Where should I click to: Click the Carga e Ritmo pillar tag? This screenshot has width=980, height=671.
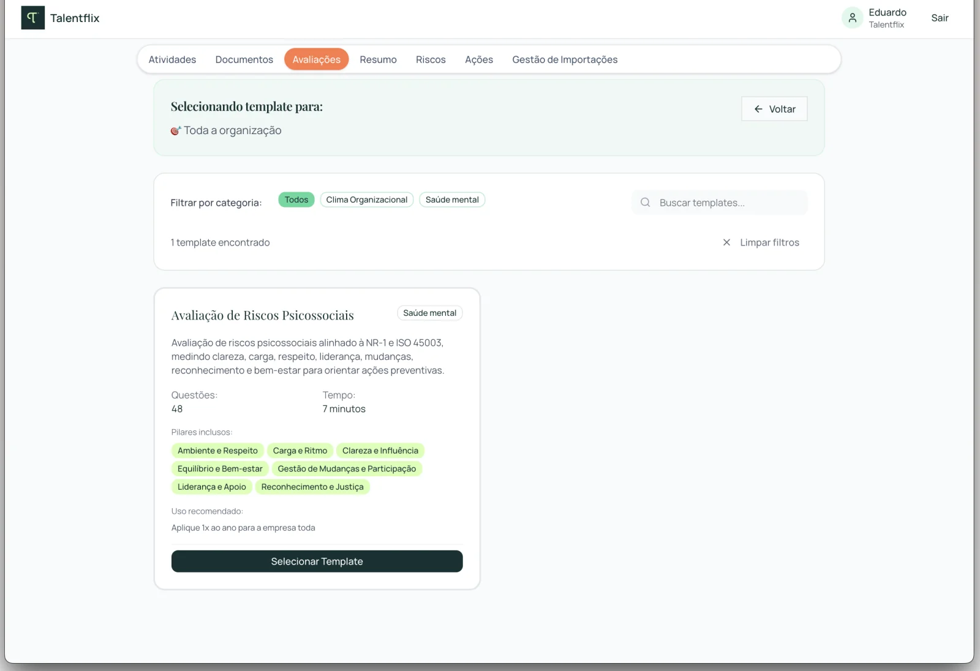(300, 451)
